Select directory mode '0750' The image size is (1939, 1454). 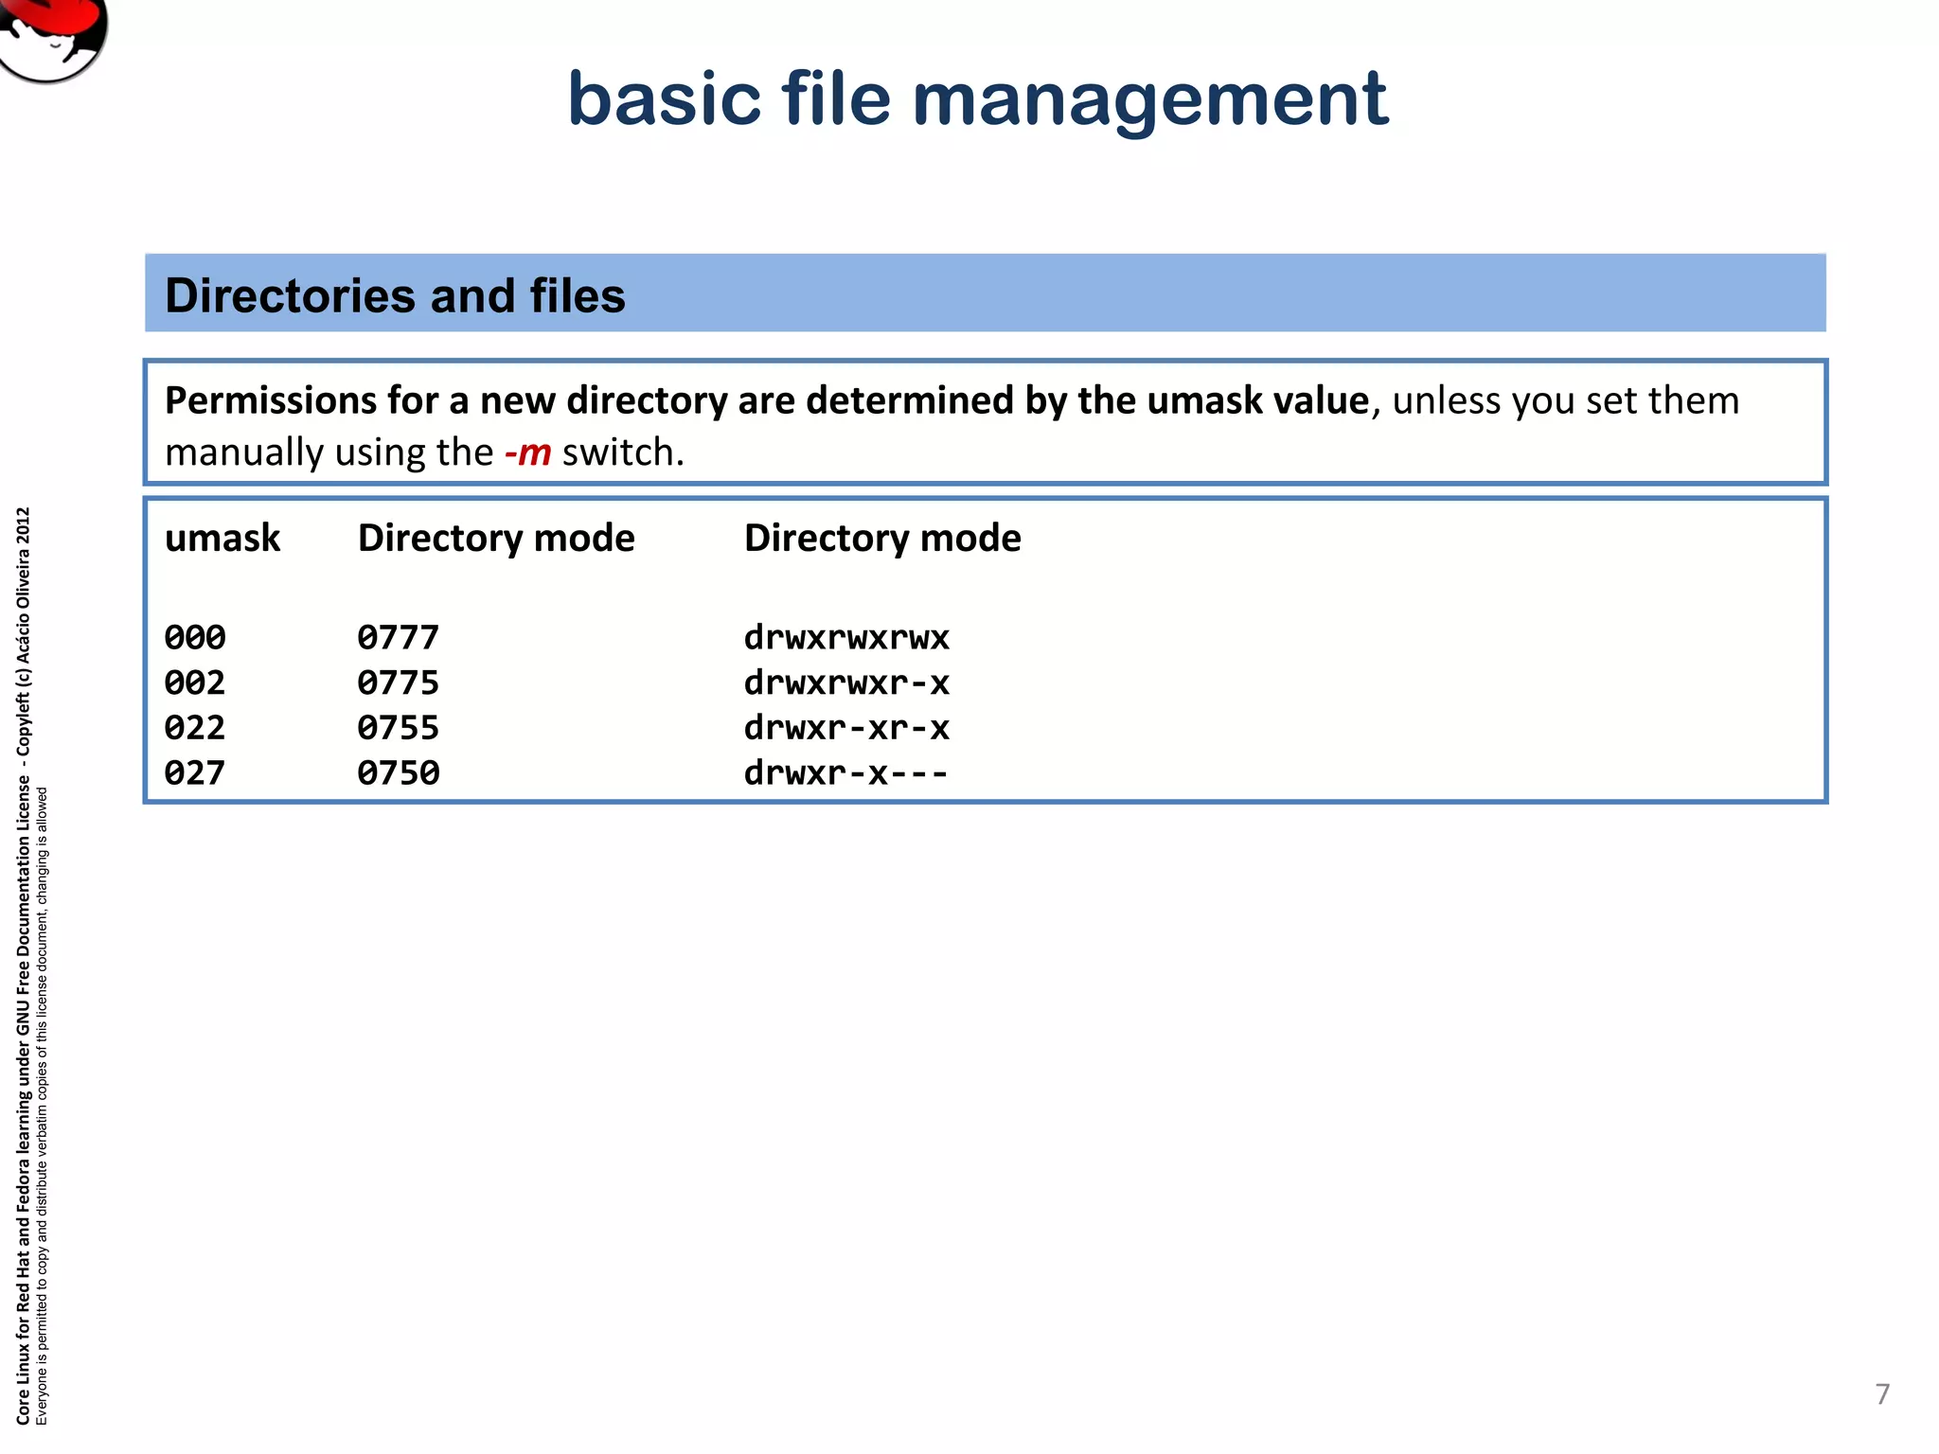[x=399, y=773]
